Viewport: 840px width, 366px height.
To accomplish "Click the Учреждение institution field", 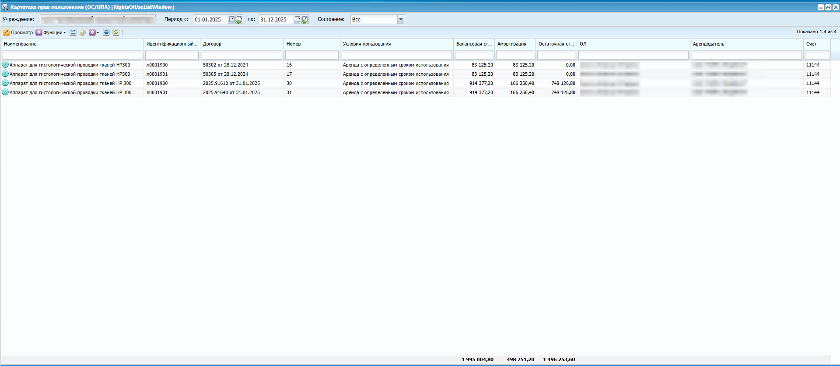I will [x=98, y=19].
